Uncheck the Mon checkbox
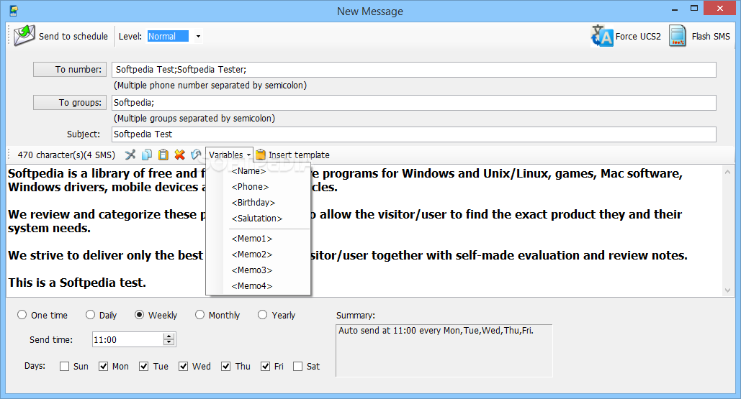This screenshot has height=399, width=741. point(104,367)
